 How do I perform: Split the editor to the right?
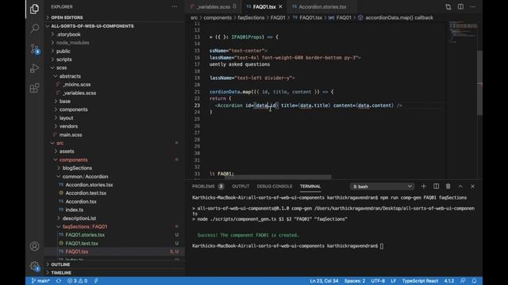[460, 7]
